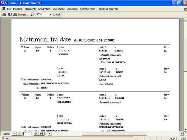Image resolution: width=187 pixels, height=140 pixels.
Task: Go to previous page navigation button
Action: coord(19,134)
